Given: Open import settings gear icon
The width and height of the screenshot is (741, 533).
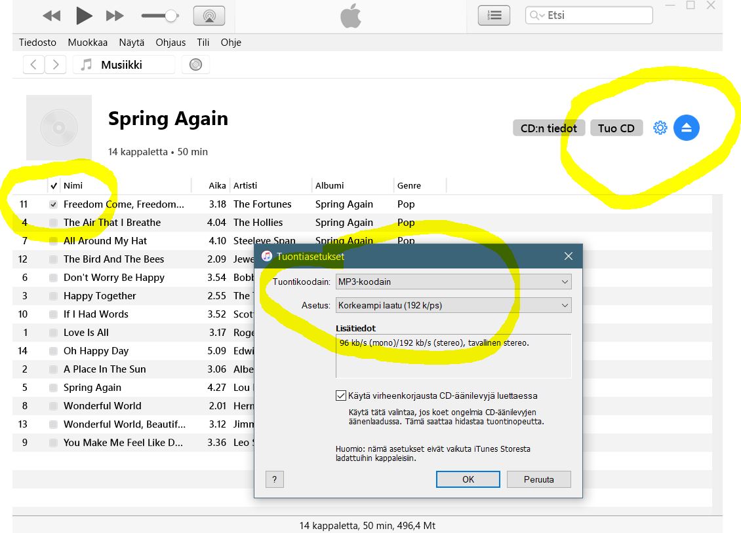Looking at the screenshot, I should (x=660, y=128).
